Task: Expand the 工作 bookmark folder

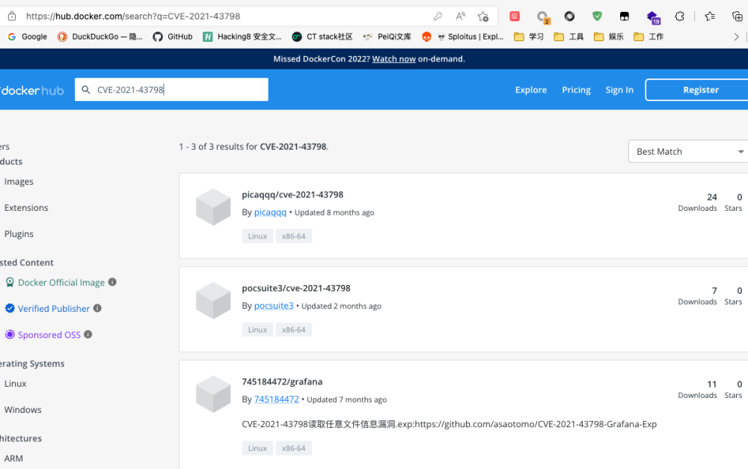Action: (x=649, y=37)
